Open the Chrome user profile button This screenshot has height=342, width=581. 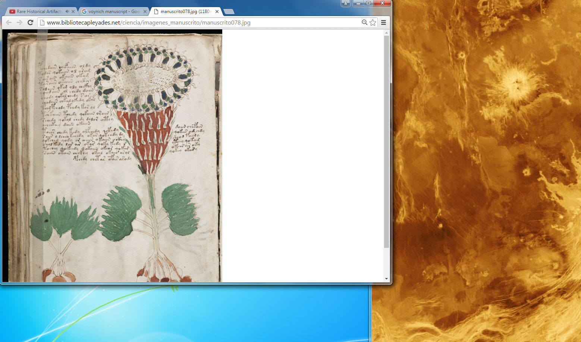346,3
